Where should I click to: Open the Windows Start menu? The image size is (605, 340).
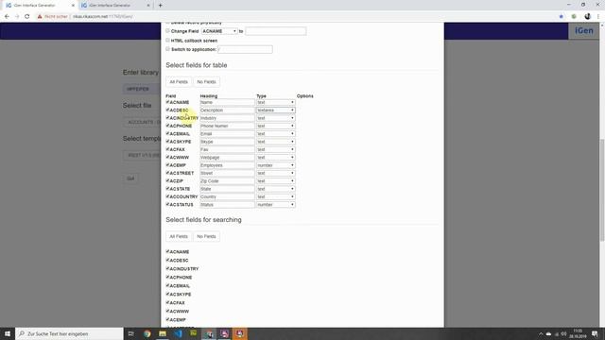tap(8, 333)
